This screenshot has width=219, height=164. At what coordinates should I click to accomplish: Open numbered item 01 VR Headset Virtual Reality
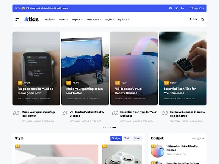(87, 114)
